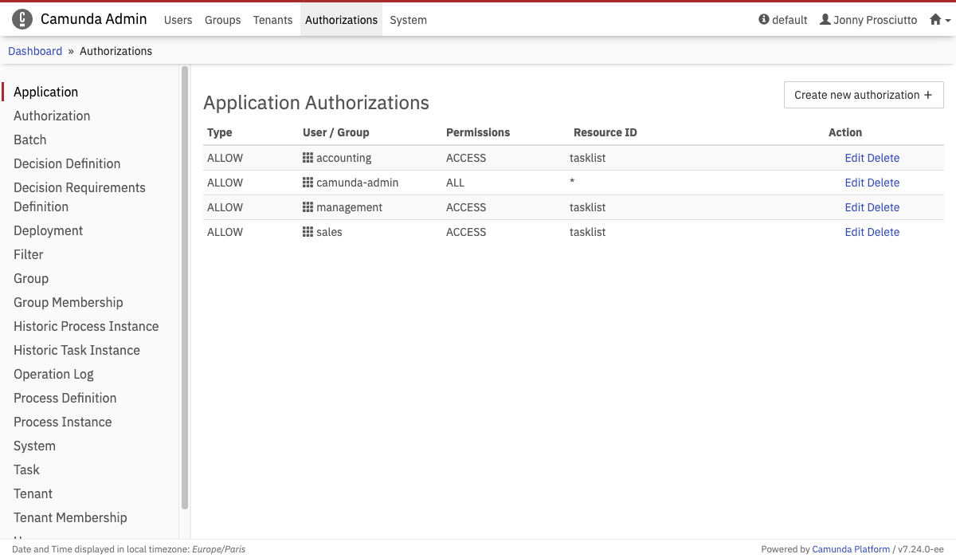Viewport: 956px width, 558px height.
Task: Click the group icon beside camunda-admin
Action: point(308,183)
